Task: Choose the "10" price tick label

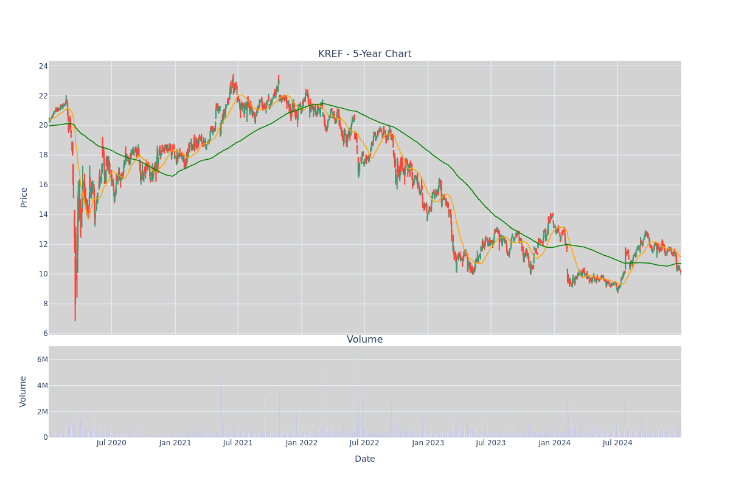Action: (43, 274)
